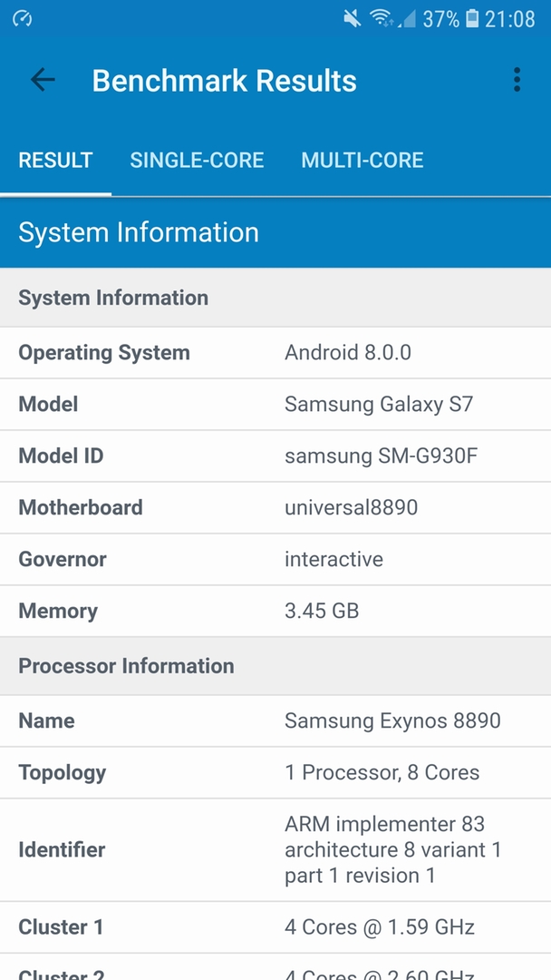Tap the processor Name label
The height and width of the screenshot is (980, 551).
click(46, 720)
